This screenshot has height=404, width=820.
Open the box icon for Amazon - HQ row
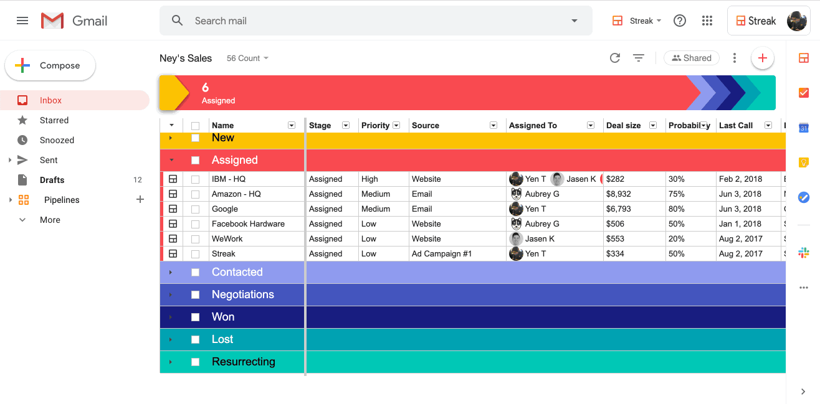pyautogui.click(x=173, y=194)
